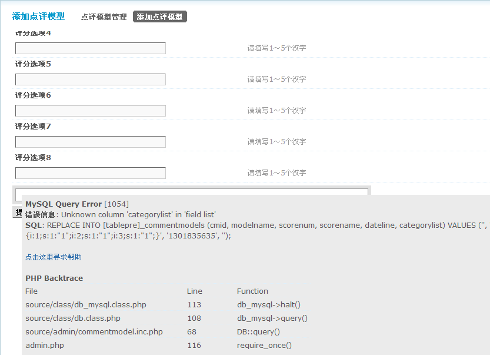Open the 点评模型管理 tab

tap(104, 17)
